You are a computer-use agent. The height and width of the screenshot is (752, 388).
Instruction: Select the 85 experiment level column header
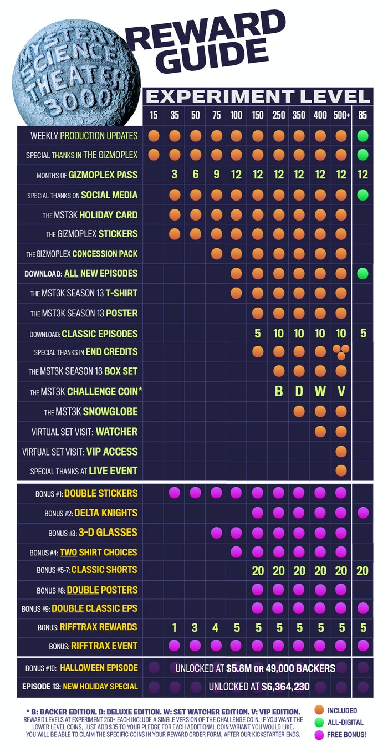pyautogui.click(x=363, y=116)
